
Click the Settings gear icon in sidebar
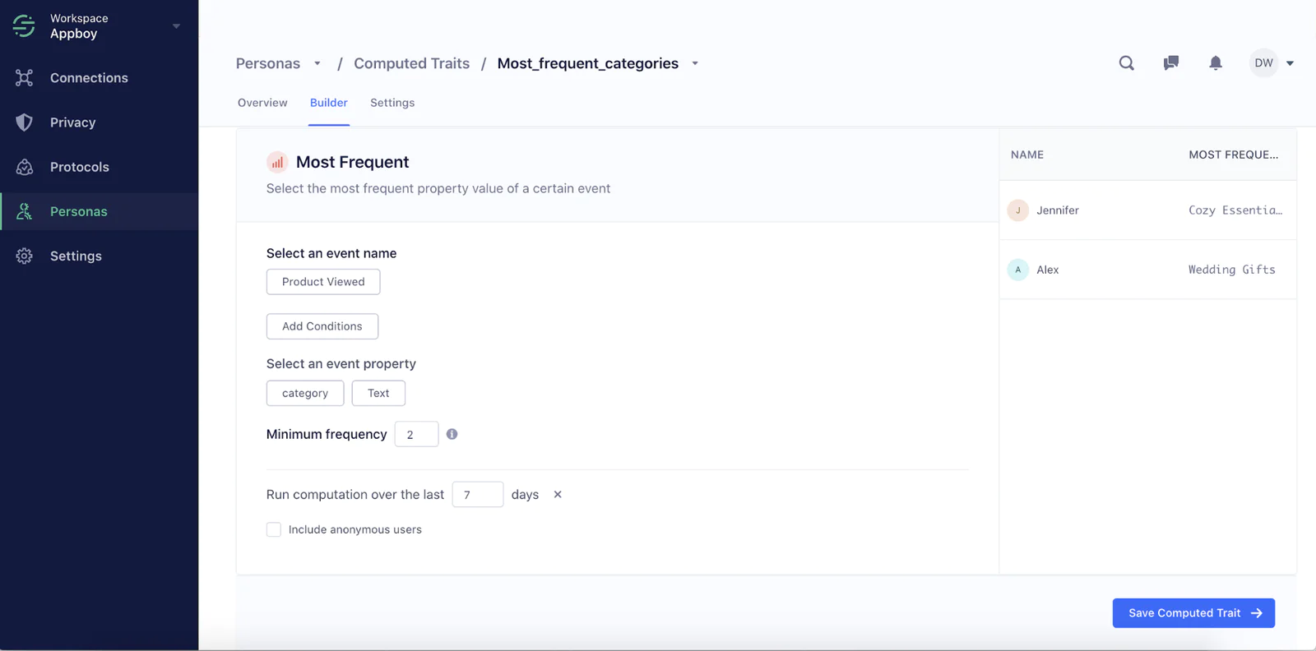[x=25, y=256]
